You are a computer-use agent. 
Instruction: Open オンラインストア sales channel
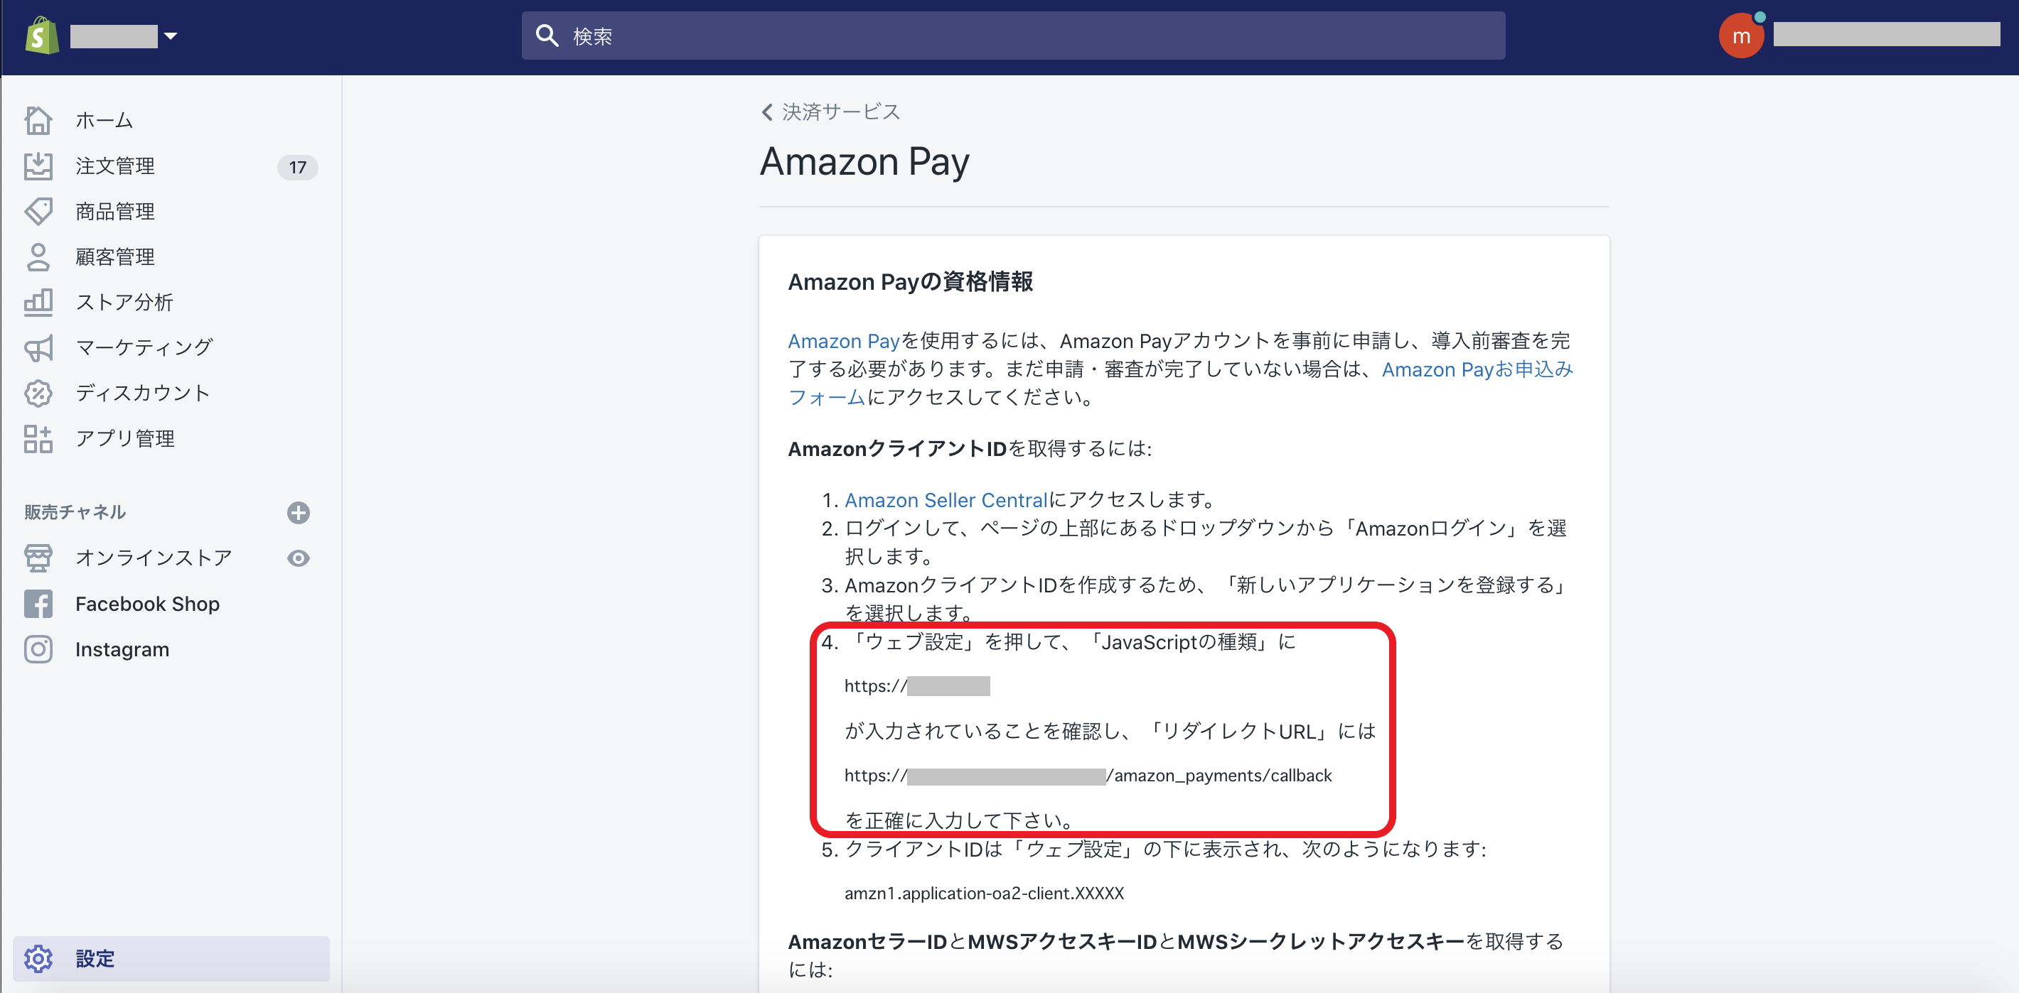(154, 558)
